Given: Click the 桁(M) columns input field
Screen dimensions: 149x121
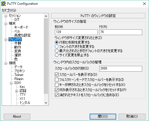Looking at the screenshot, I should click(76, 32).
